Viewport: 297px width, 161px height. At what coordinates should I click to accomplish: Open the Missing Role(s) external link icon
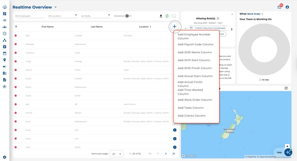[x=218, y=18]
